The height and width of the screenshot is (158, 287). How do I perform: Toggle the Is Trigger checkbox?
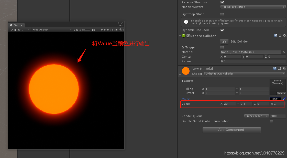pos(222,47)
